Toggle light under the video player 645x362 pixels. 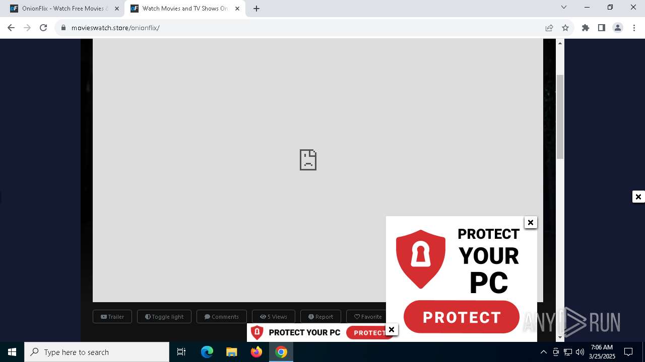(164, 317)
